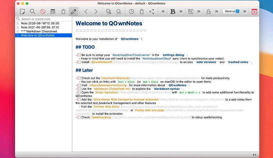Open the Minimal workspace dropdown
The image size is (273, 158).
(232, 11)
